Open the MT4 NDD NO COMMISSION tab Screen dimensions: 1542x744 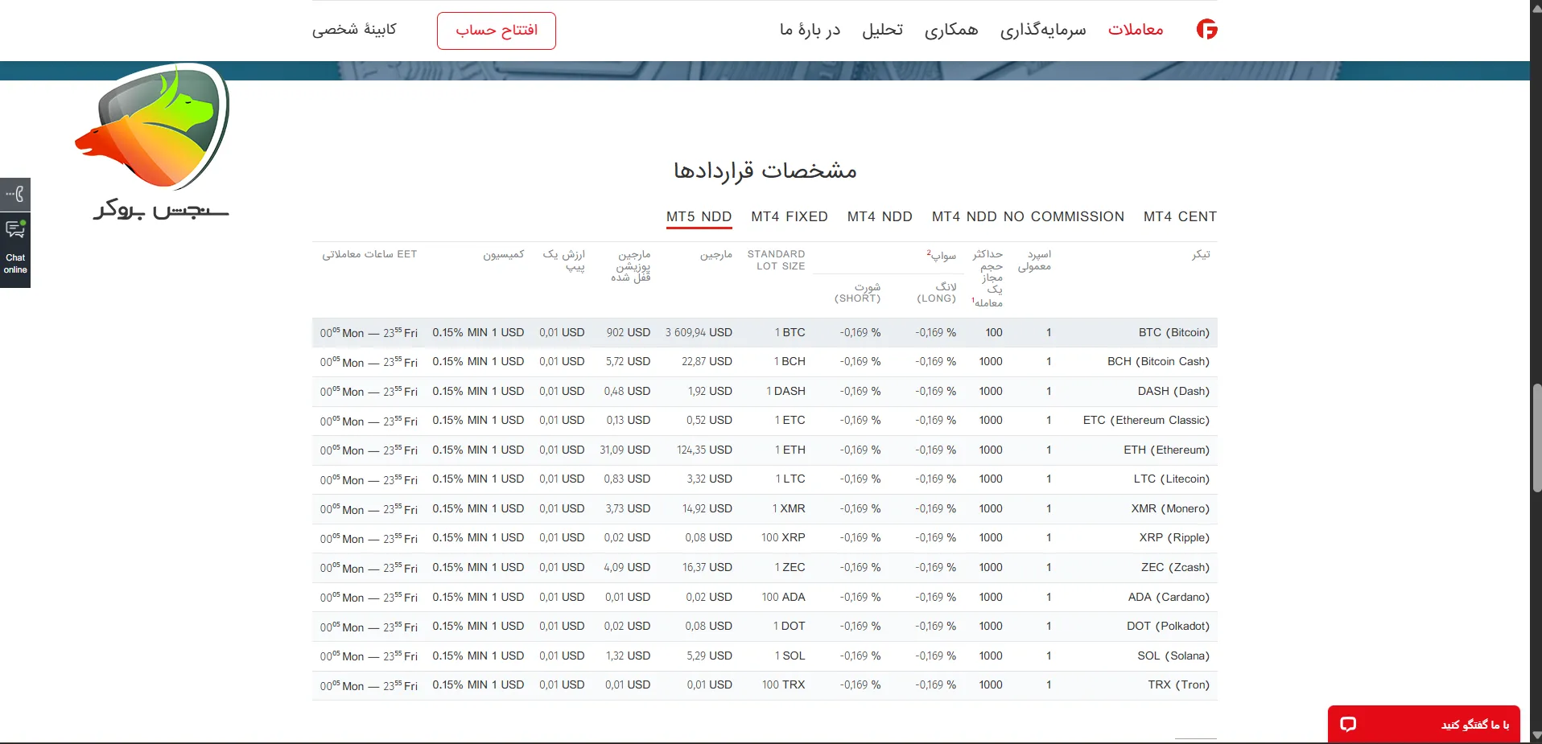tap(1027, 216)
